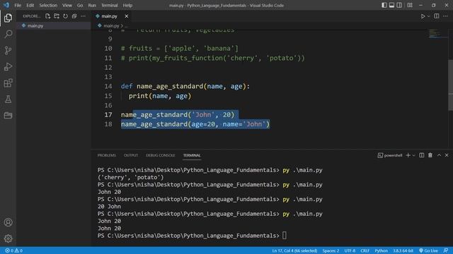The image size is (453, 254).
Task: Customize layout icon in title bar
Action: pyautogui.click(x=410, y=5)
